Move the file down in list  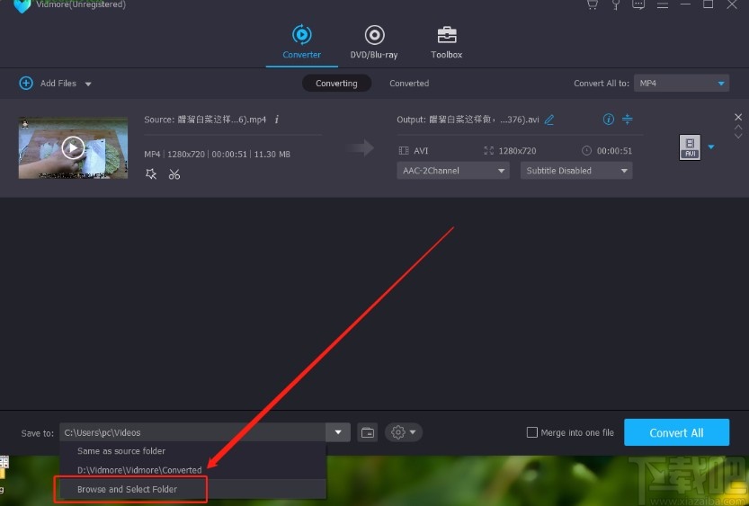tap(738, 136)
